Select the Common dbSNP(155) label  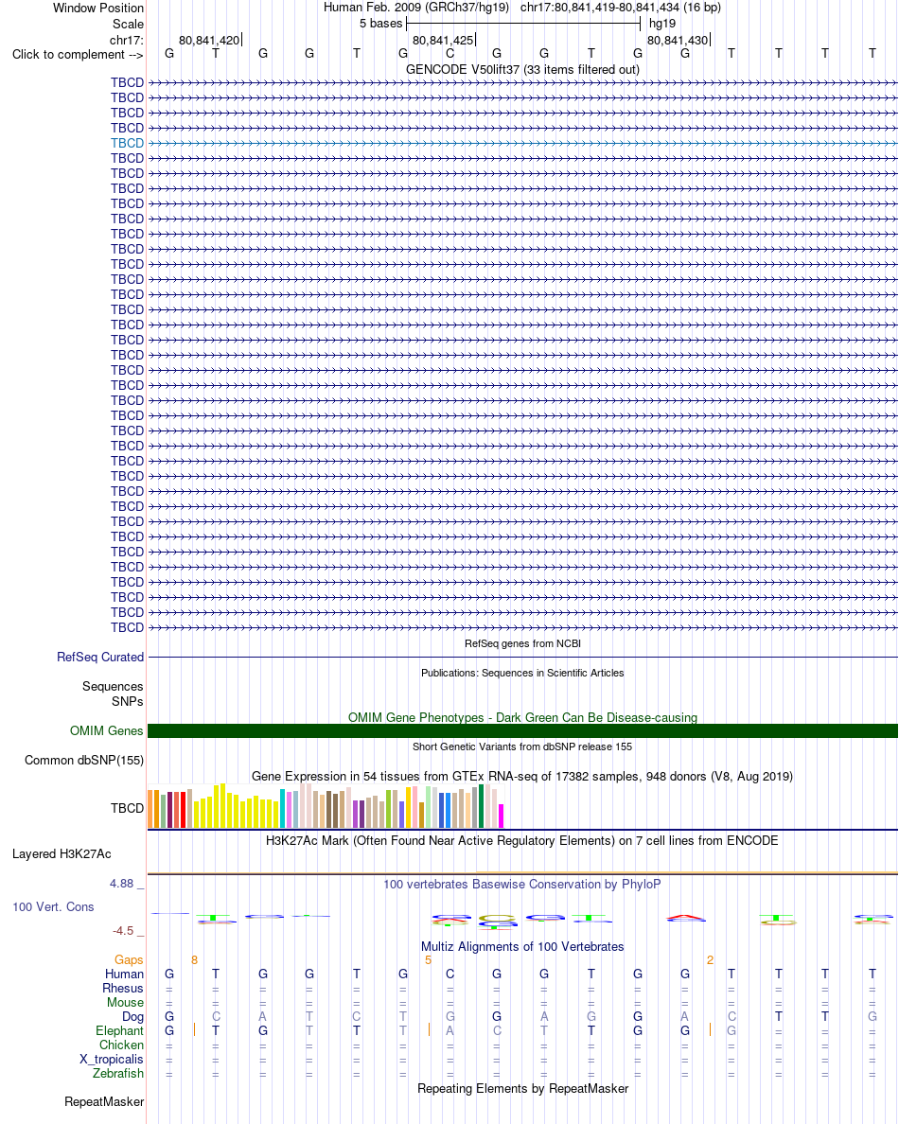point(84,761)
